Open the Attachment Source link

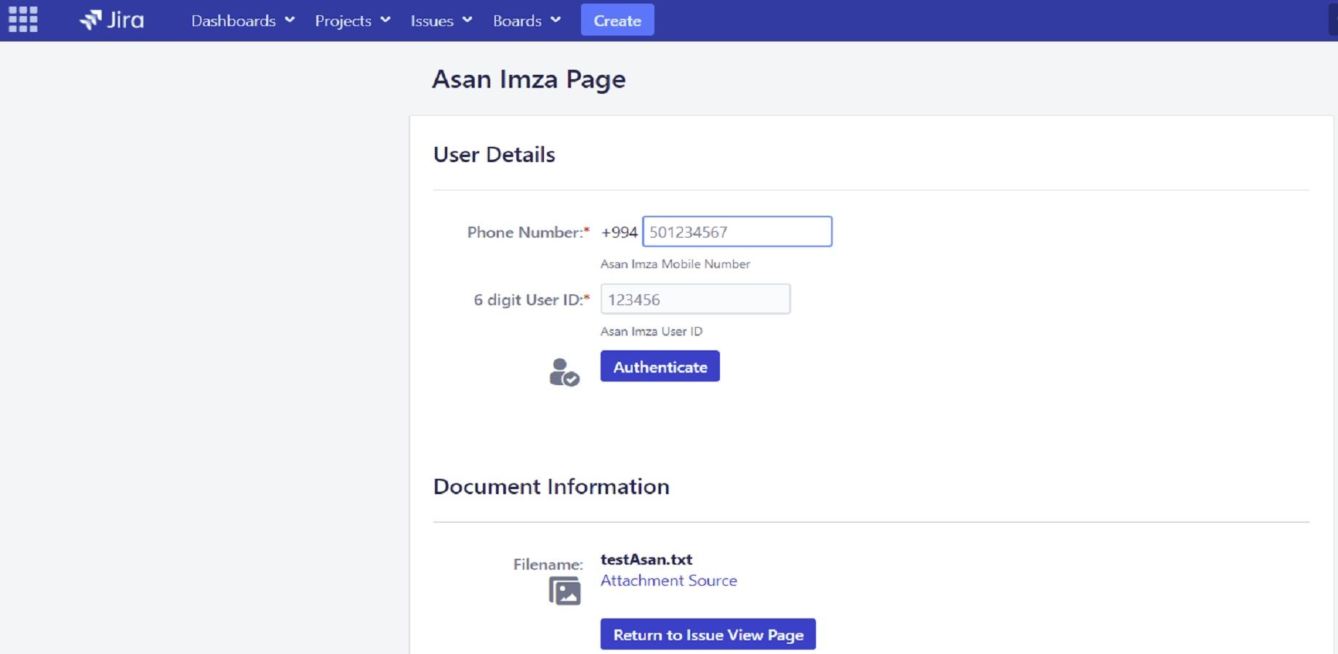click(x=669, y=581)
